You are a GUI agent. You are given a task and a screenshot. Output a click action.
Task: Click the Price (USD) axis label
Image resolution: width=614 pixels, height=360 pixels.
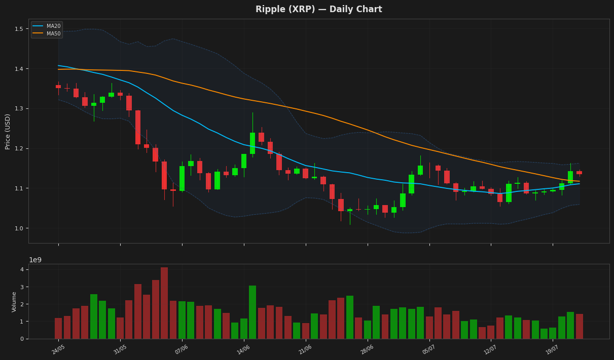[x=8, y=131]
